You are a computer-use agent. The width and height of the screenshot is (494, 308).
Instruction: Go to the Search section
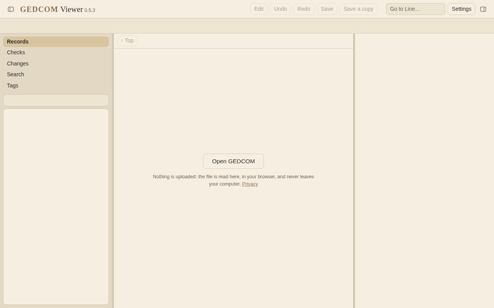click(56, 74)
